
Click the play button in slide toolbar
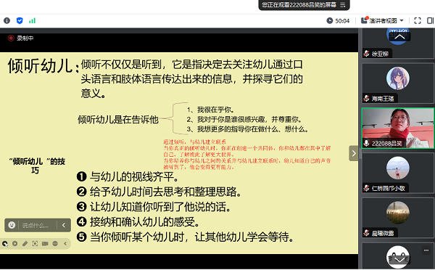tap(14, 244)
